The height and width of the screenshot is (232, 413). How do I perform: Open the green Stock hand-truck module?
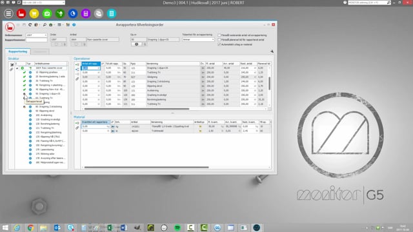(x=60, y=14)
